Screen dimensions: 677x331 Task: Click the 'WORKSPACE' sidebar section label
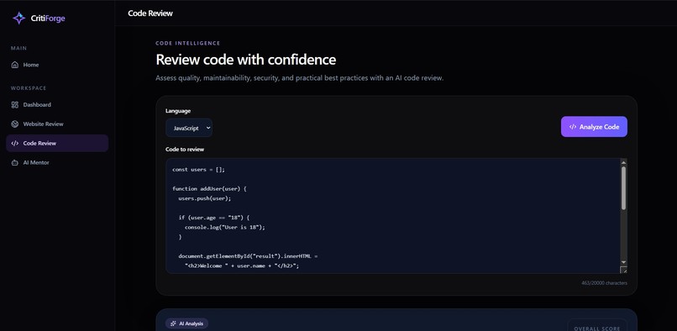click(29, 88)
